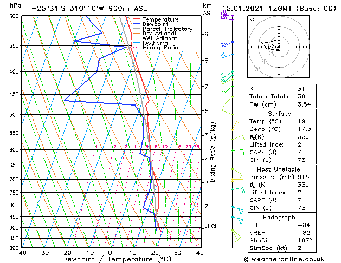Image resolution: width=341 pixels, height=263 pixels.
Task: Click the '600' hPa pressure label
Action: click(x=15, y=150)
